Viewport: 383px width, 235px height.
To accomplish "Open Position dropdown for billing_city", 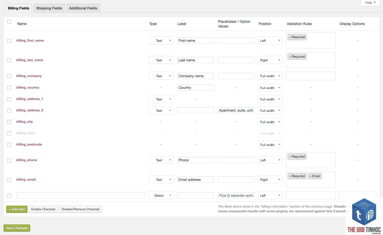I will point(270,122).
